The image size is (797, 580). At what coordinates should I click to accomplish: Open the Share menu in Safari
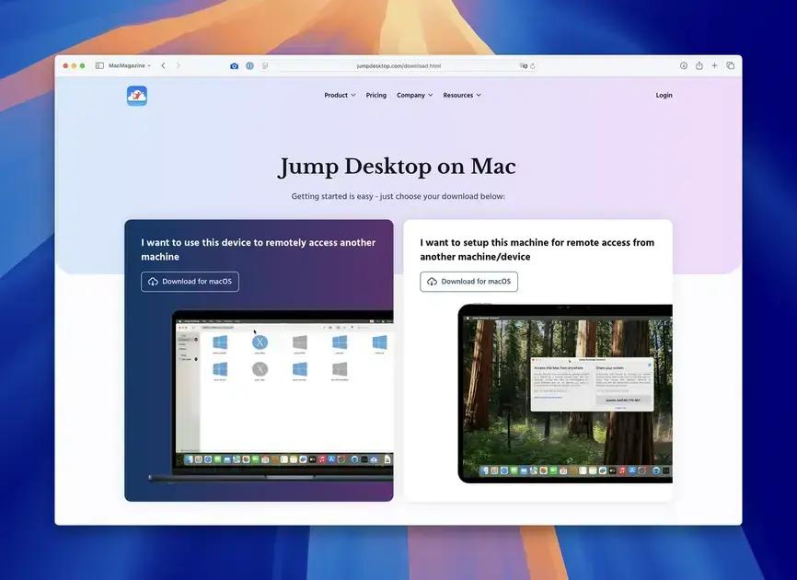[x=699, y=65]
